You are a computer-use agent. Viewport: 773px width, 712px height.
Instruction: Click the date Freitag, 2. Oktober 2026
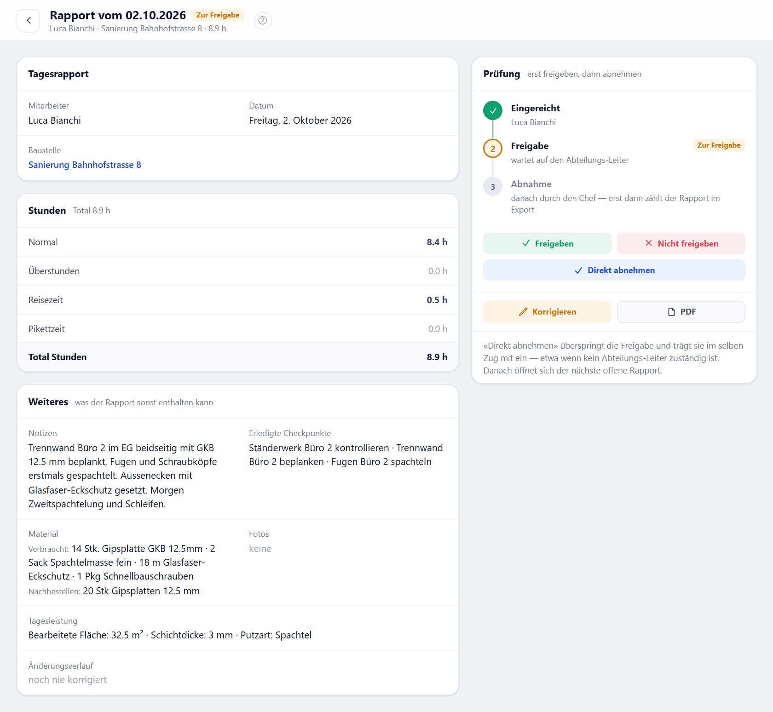(300, 121)
